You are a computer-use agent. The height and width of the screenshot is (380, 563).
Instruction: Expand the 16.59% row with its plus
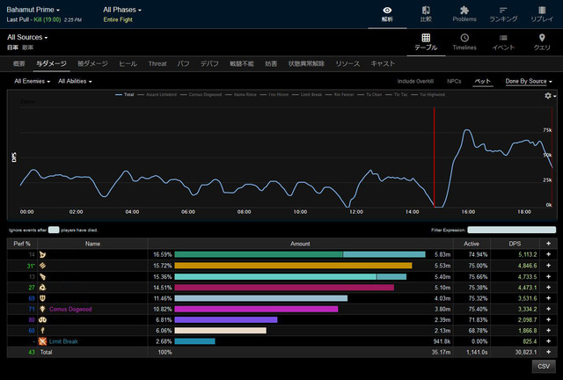coord(548,254)
